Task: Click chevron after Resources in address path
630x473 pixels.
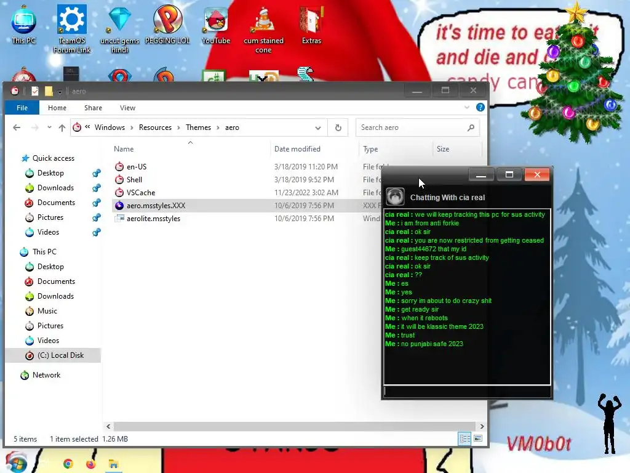Action: [178, 127]
